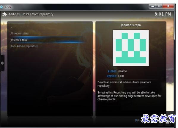The image size is (178, 128).
Task: Close the Kodi window
Action: 168,6
